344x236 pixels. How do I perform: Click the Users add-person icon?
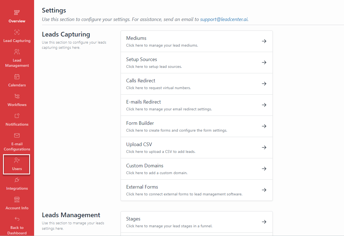(17, 160)
